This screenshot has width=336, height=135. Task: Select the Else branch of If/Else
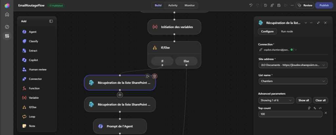click(186, 61)
